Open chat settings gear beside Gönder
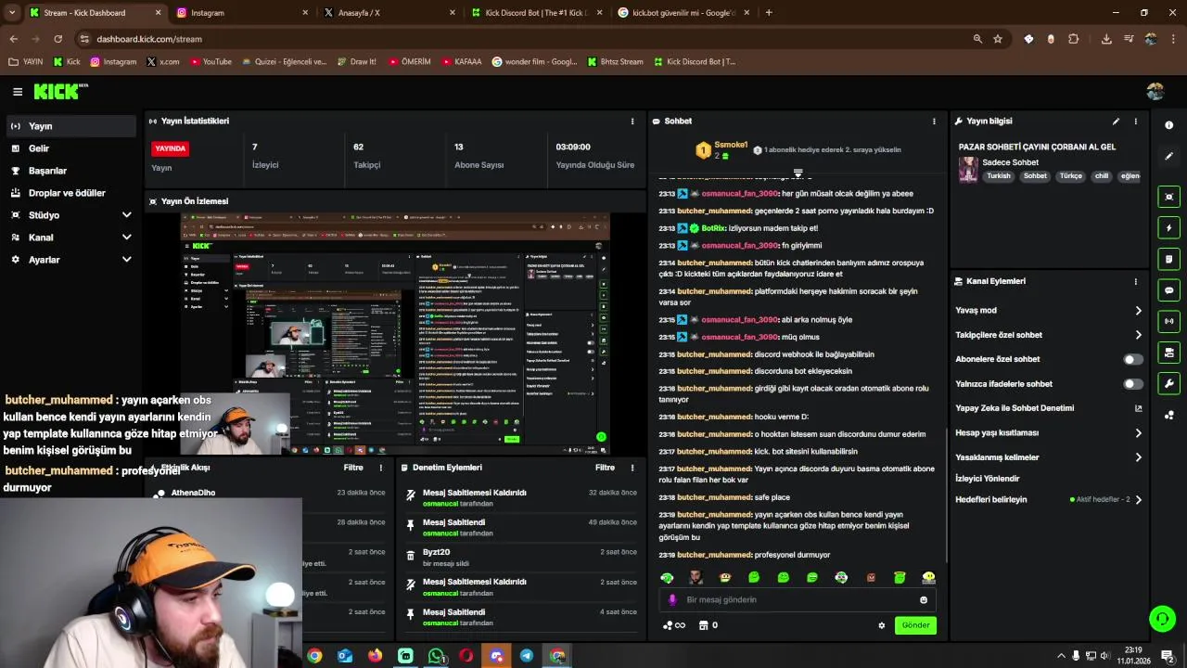The height and width of the screenshot is (668, 1187). (x=881, y=625)
